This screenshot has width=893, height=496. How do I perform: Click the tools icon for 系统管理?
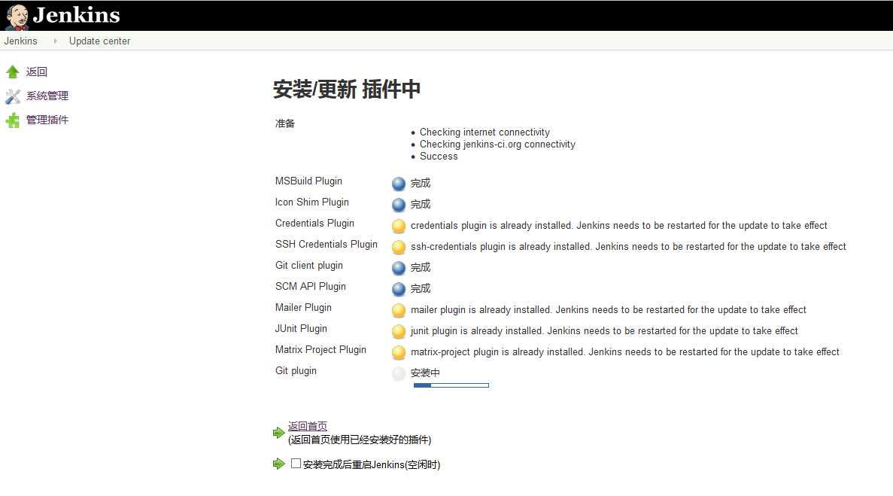pyautogui.click(x=13, y=96)
